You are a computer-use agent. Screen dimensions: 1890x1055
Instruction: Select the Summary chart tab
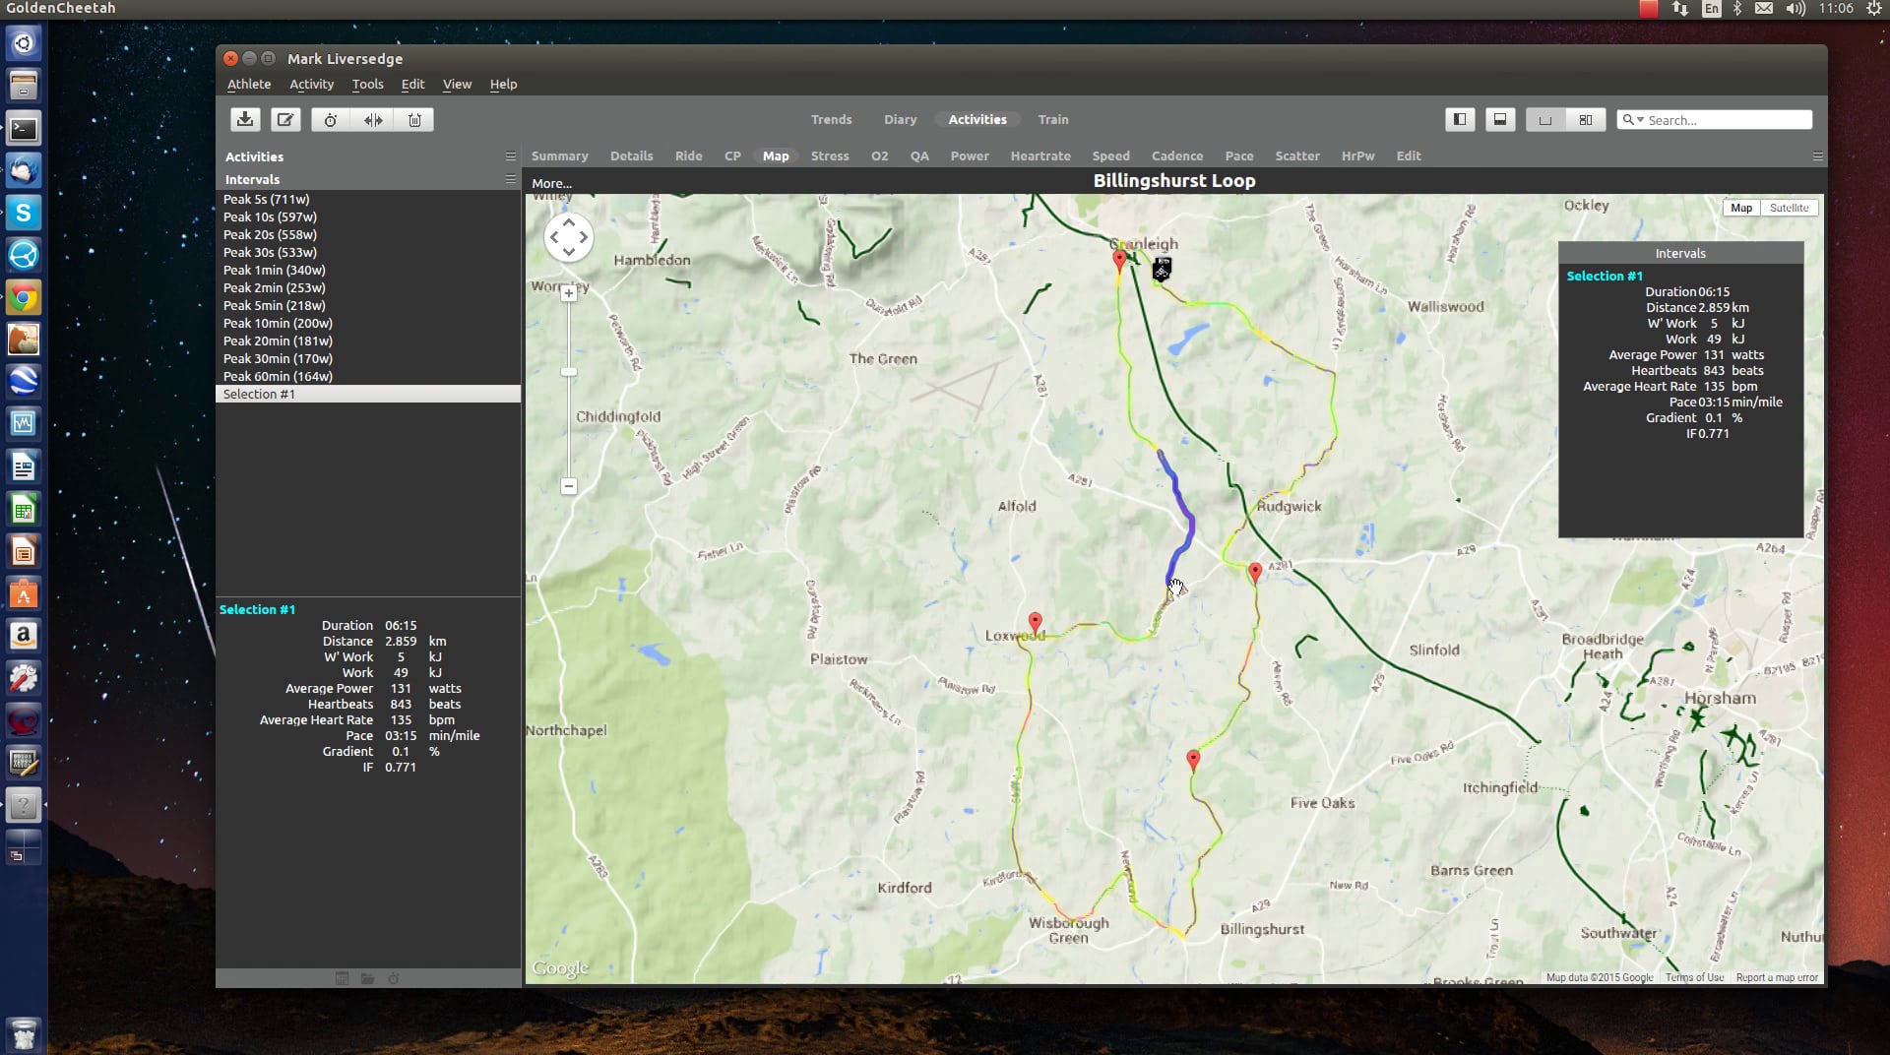559,155
